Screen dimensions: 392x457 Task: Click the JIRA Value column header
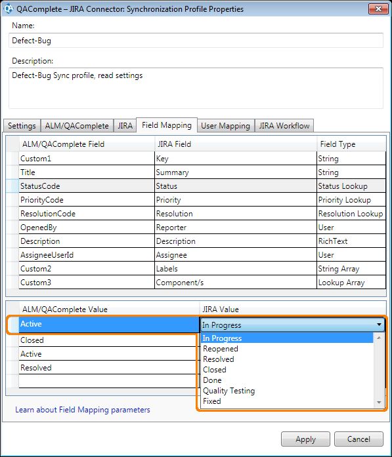293,309
